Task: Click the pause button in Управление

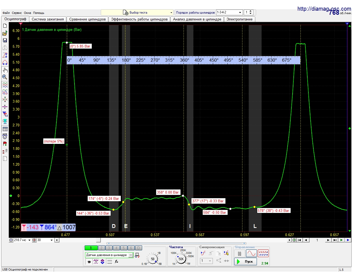Action: [x=240, y=254]
